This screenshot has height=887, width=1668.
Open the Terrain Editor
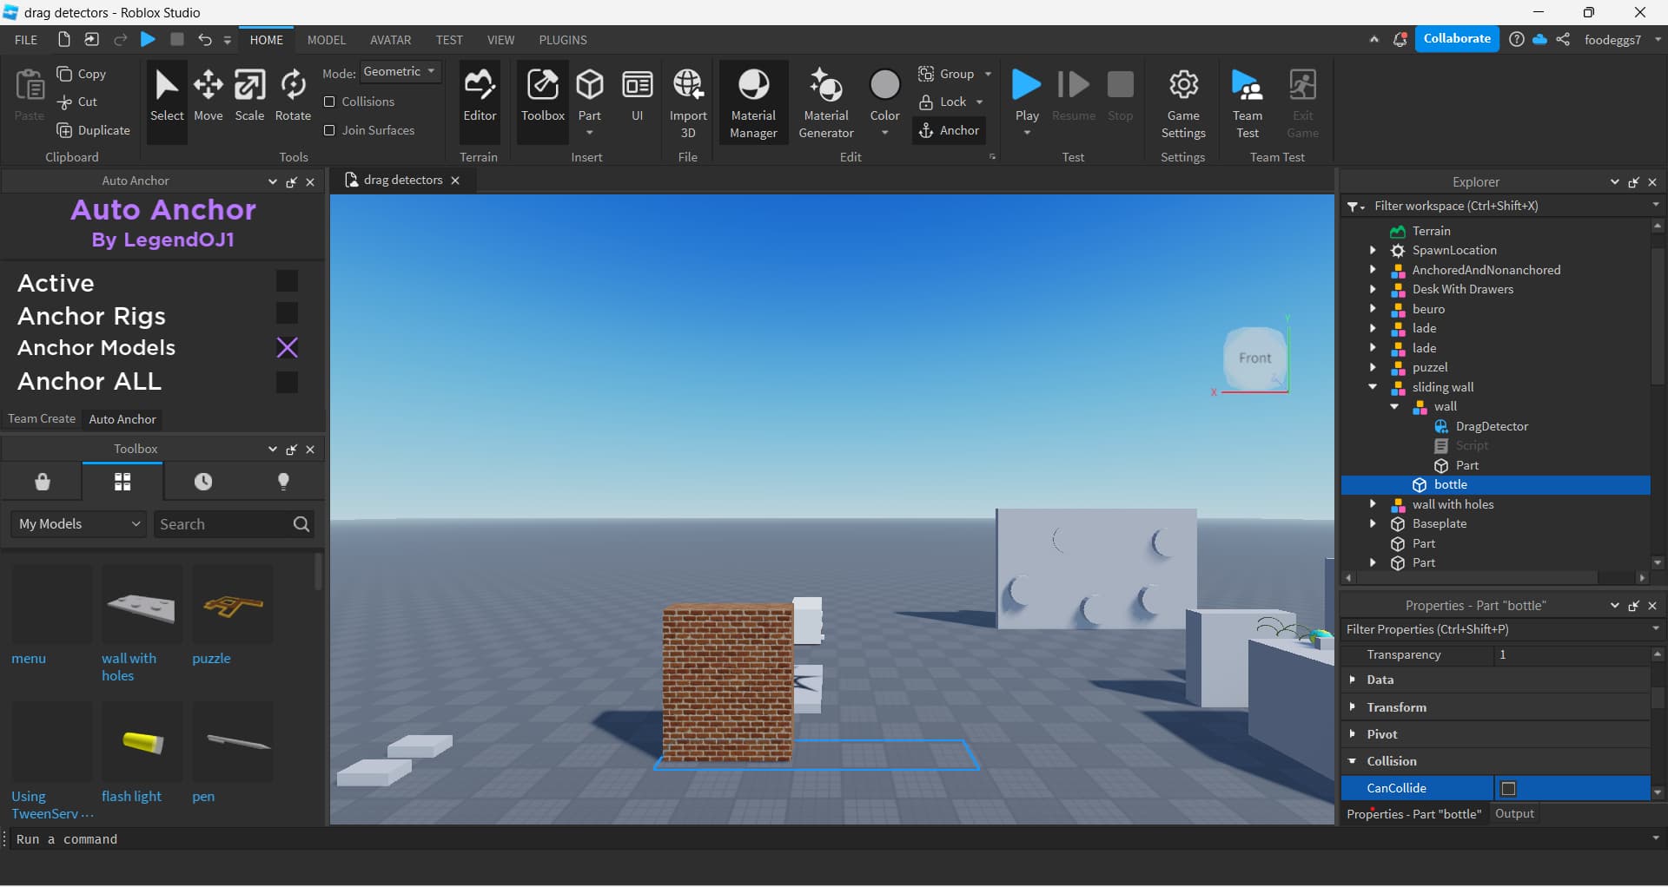(480, 95)
